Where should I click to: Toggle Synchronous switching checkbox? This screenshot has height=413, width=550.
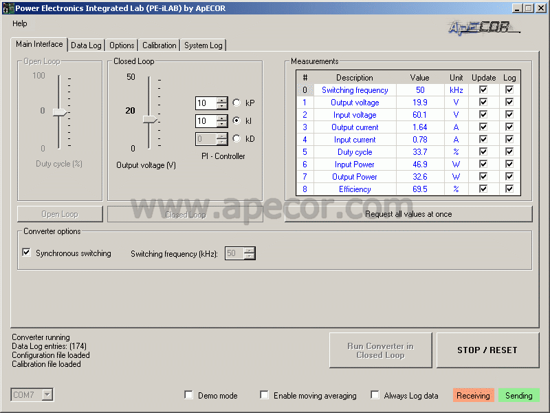(26, 253)
